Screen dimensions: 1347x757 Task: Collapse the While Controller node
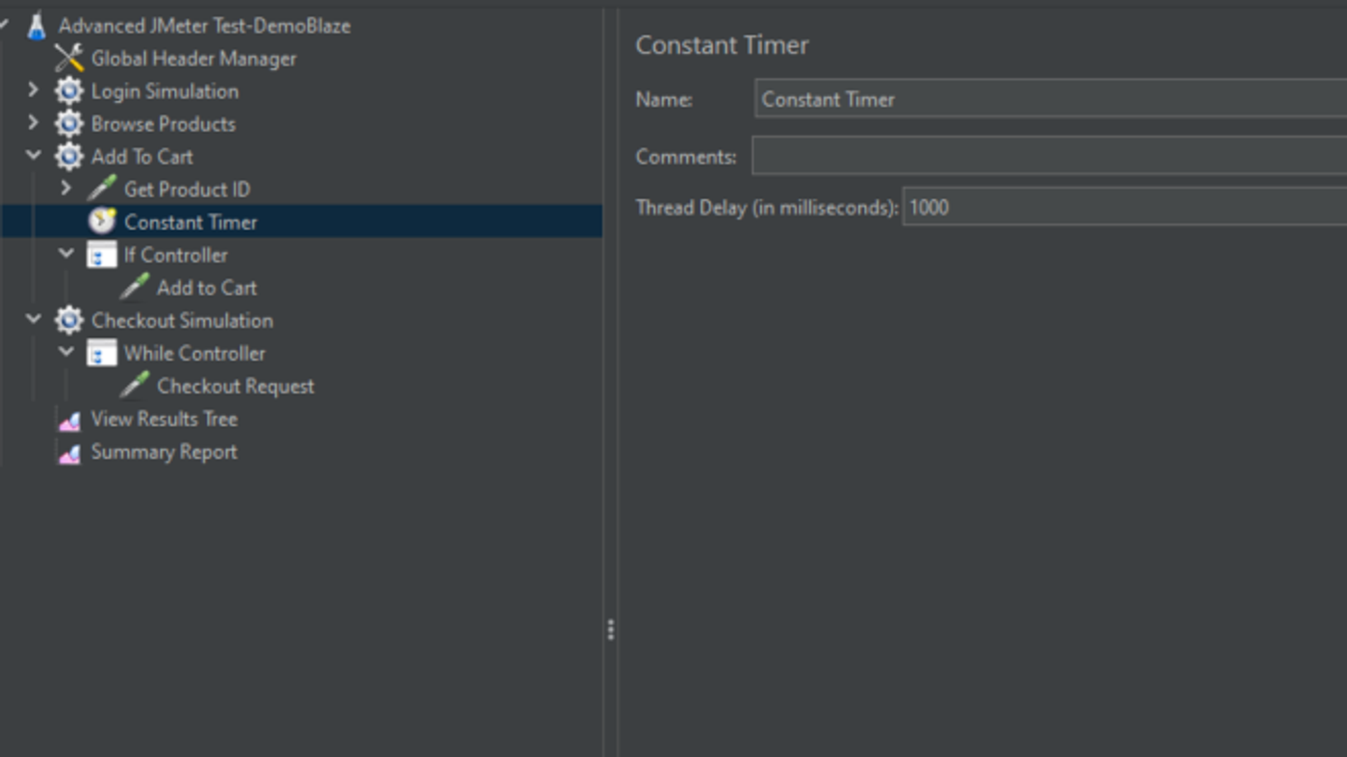coord(66,352)
